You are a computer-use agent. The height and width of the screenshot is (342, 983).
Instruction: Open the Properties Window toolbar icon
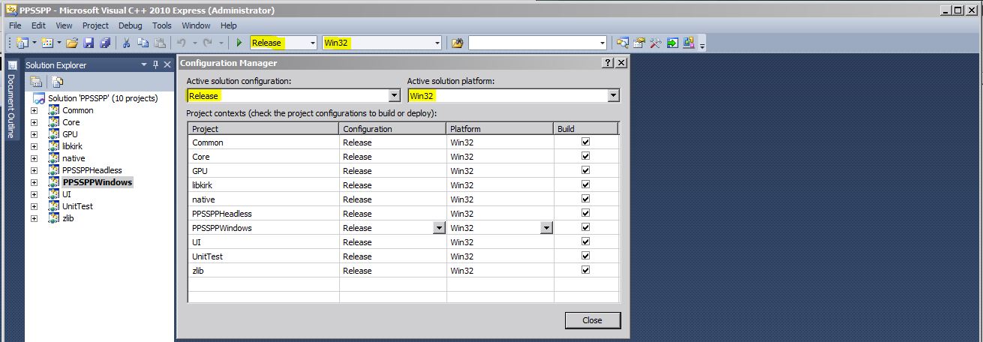(x=639, y=43)
